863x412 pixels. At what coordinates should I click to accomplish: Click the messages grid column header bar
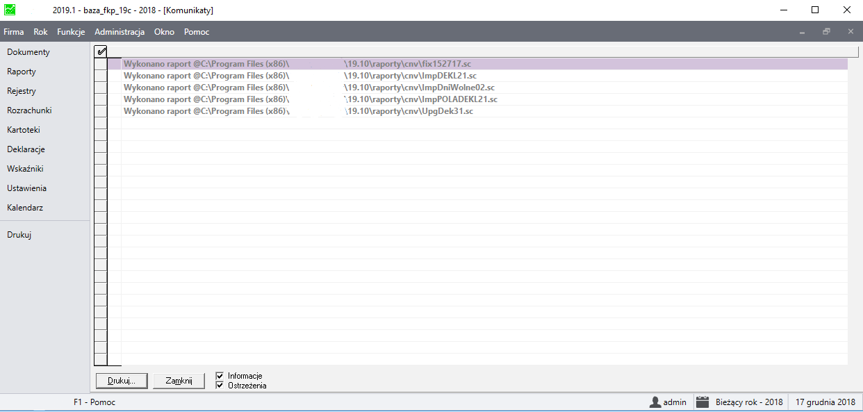pyautogui.click(x=483, y=51)
